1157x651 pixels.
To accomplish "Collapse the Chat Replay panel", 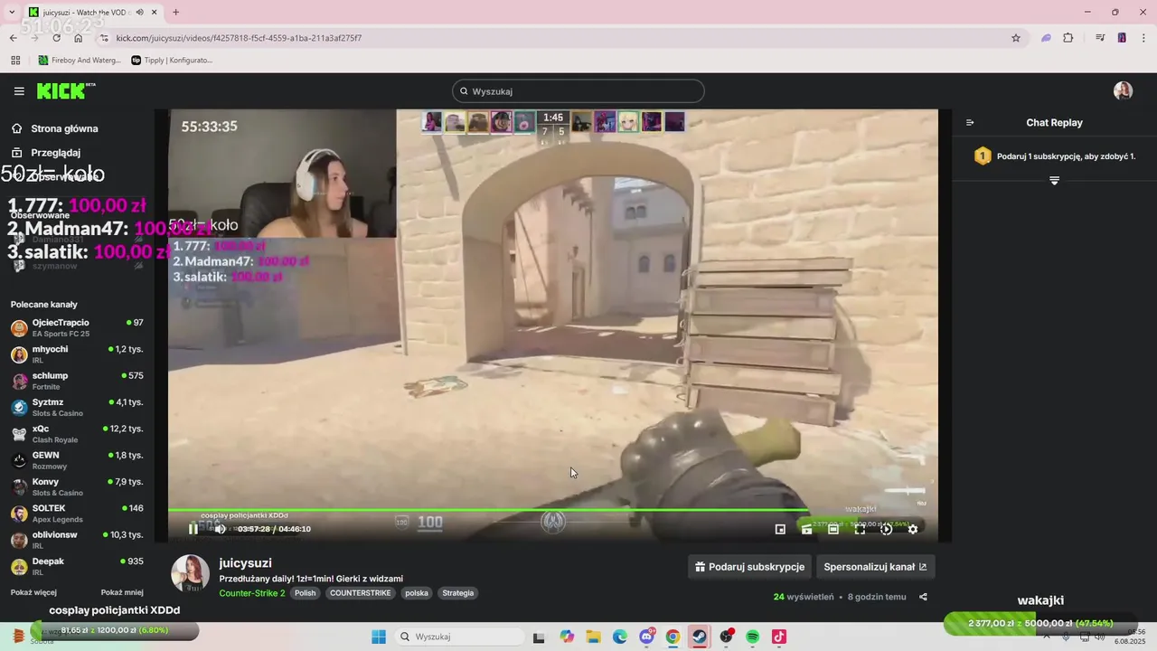I will pyautogui.click(x=970, y=123).
